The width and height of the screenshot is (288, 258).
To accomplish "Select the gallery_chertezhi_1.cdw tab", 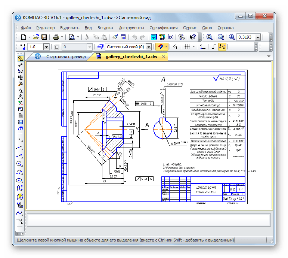I will 128,57.
